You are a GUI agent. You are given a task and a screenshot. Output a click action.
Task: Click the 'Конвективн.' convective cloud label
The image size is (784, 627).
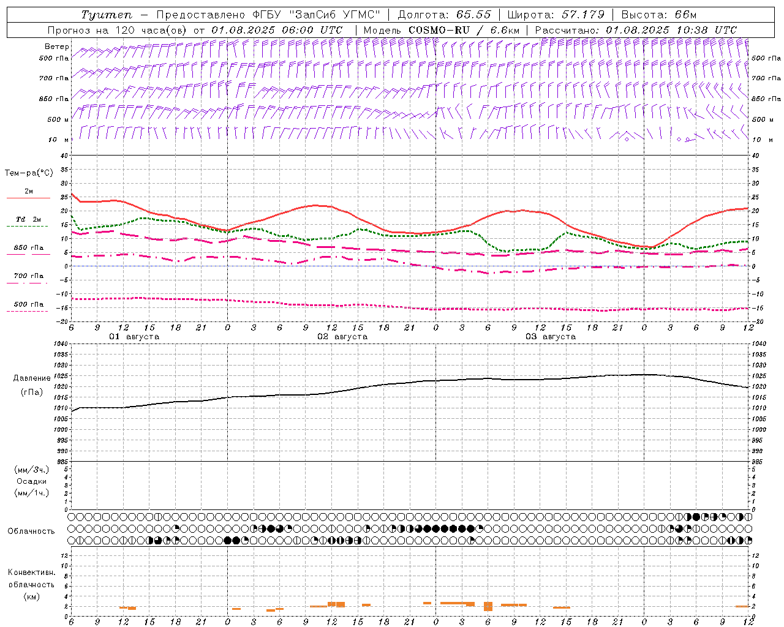click(31, 573)
